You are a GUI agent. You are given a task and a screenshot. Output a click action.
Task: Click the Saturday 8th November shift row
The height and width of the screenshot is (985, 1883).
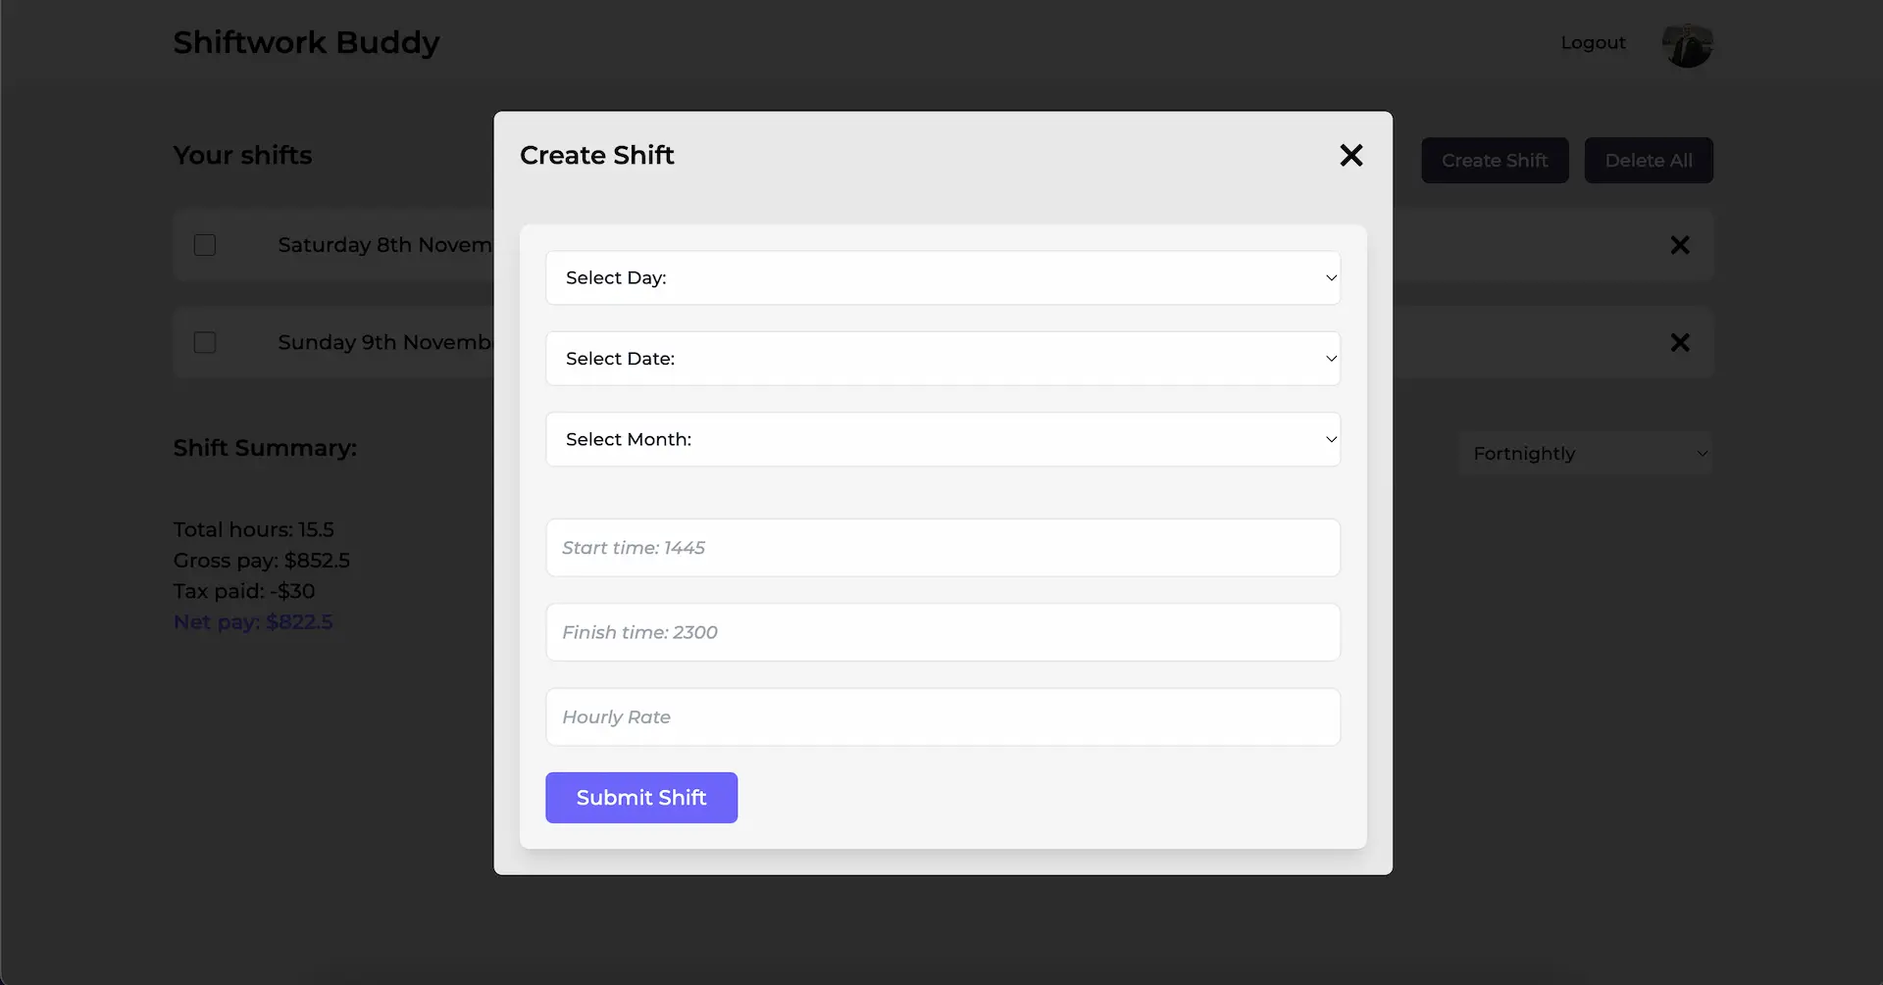384,245
